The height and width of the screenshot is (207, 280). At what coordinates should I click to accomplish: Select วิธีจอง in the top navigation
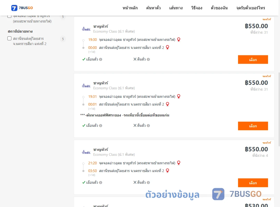[x=197, y=8]
